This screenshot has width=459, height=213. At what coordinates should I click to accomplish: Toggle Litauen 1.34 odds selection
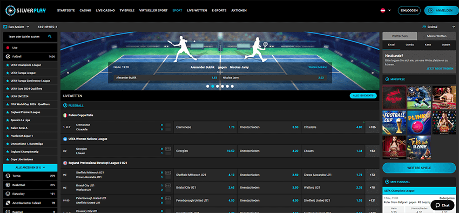pos(333,151)
